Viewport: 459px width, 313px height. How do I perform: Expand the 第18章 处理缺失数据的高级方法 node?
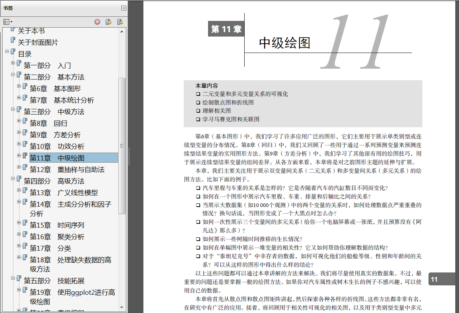pyautogui.click(x=19, y=257)
